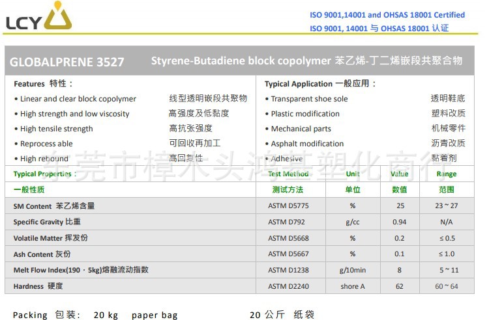
Task: Click Chinese text 线型透明嵌段共聚物
Action: (x=208, y=98)
